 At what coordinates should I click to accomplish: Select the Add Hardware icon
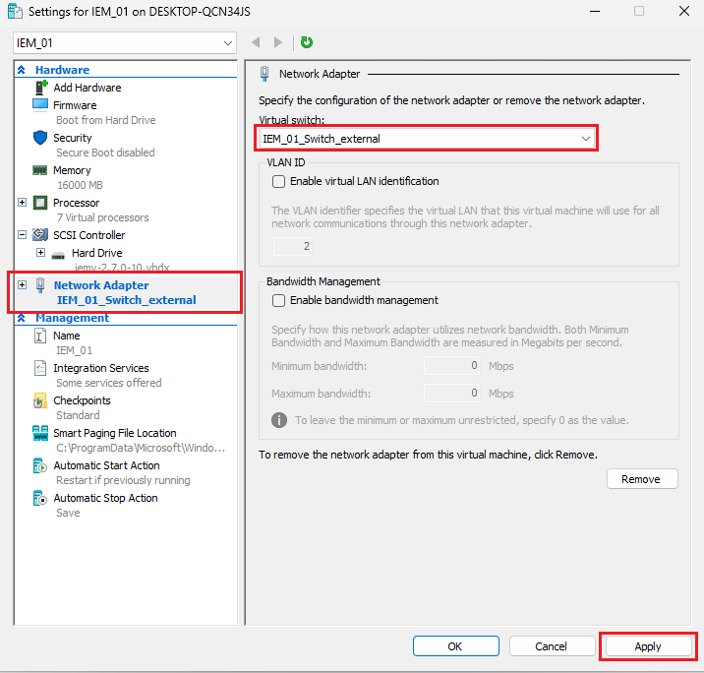[x=40, y=88]
